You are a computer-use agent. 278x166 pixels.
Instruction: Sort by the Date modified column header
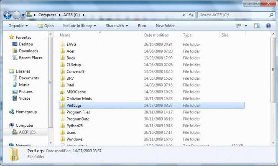coord(156,35)
